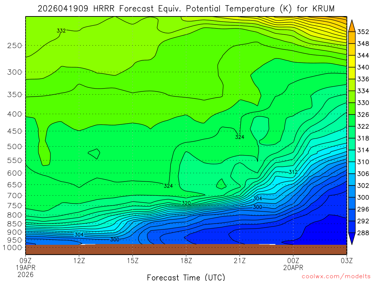Click the 288 color bar value

click(363, 233)
